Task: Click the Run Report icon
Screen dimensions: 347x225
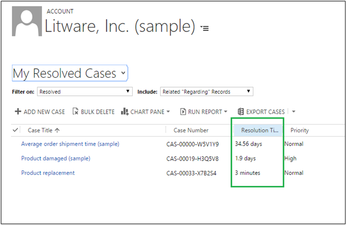Action: point(183,111)
